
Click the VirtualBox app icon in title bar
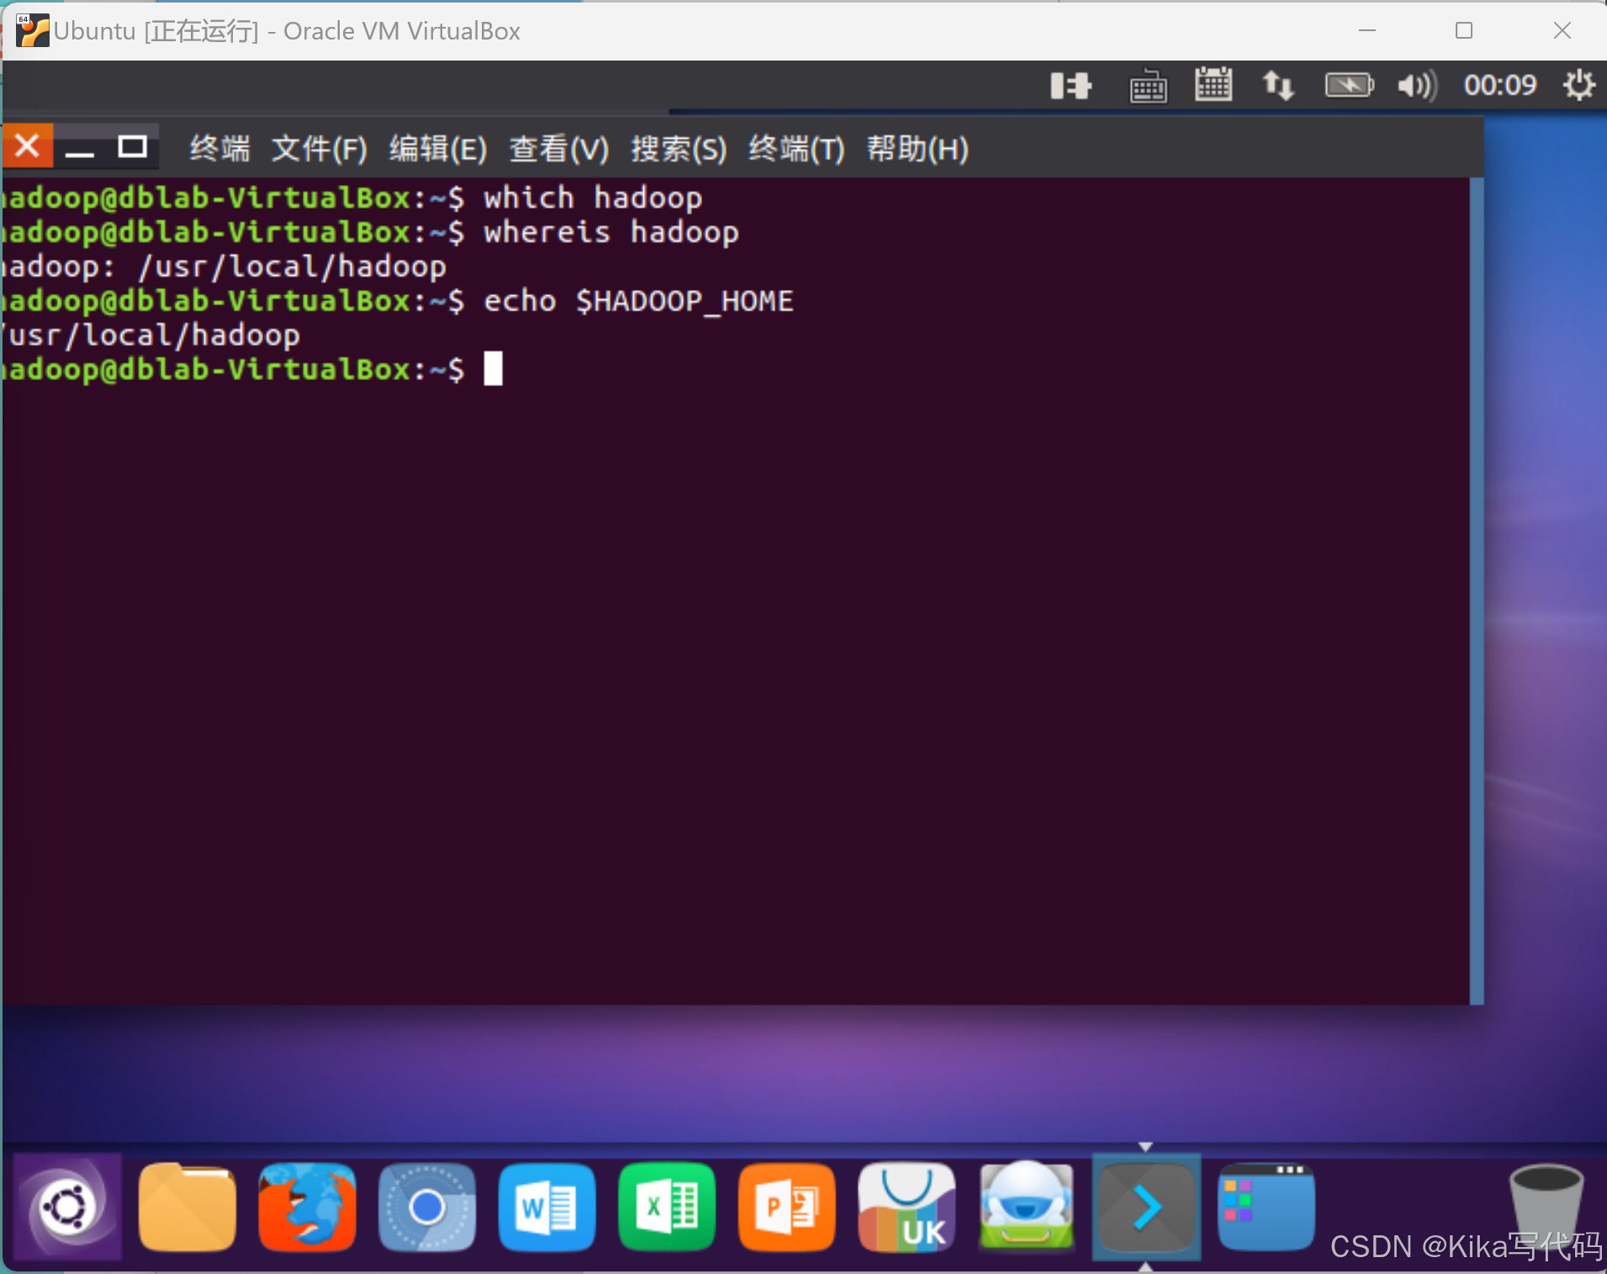click(32, 31)
